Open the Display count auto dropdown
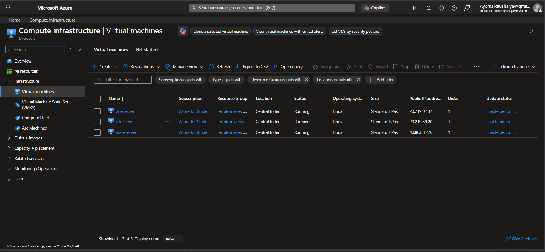Viewport: 545px width, 252px height. click(x=173, y=239)
